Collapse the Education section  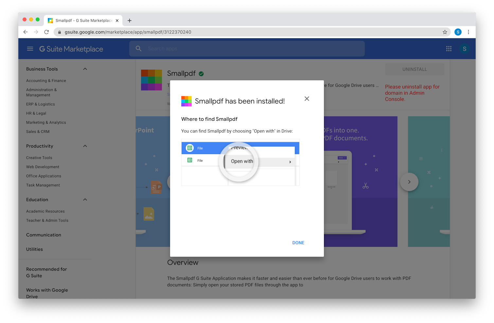click(x=85, y=200)
